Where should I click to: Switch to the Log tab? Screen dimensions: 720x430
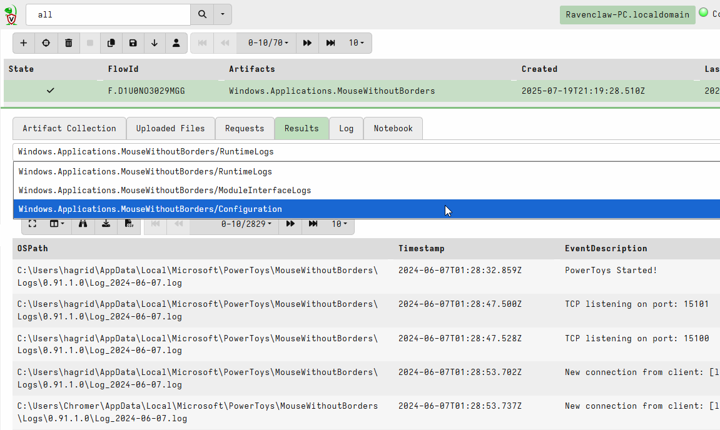point(346,129)
